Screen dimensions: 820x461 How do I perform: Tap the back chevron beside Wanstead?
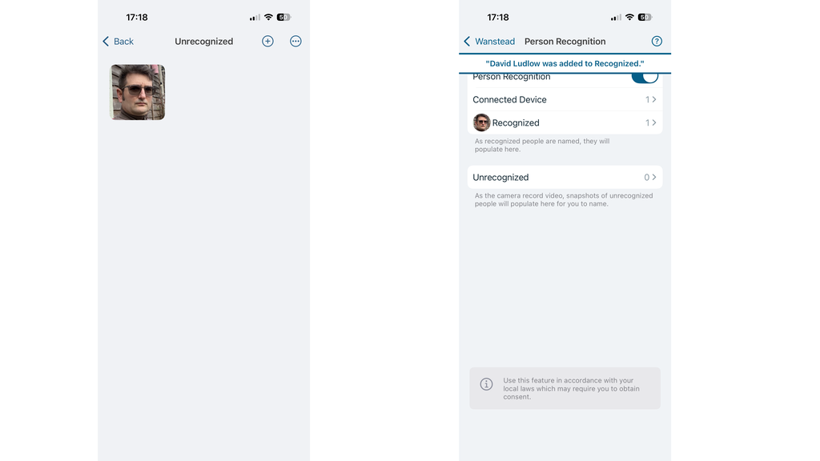(467, 42)
